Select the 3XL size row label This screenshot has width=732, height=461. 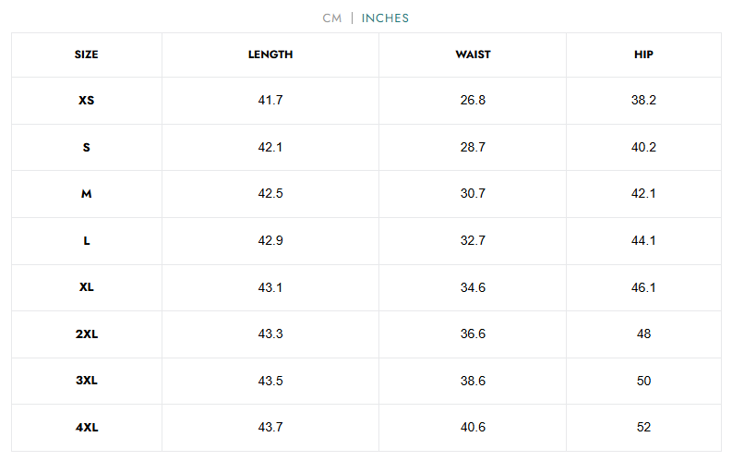click(x=87, y=381)
